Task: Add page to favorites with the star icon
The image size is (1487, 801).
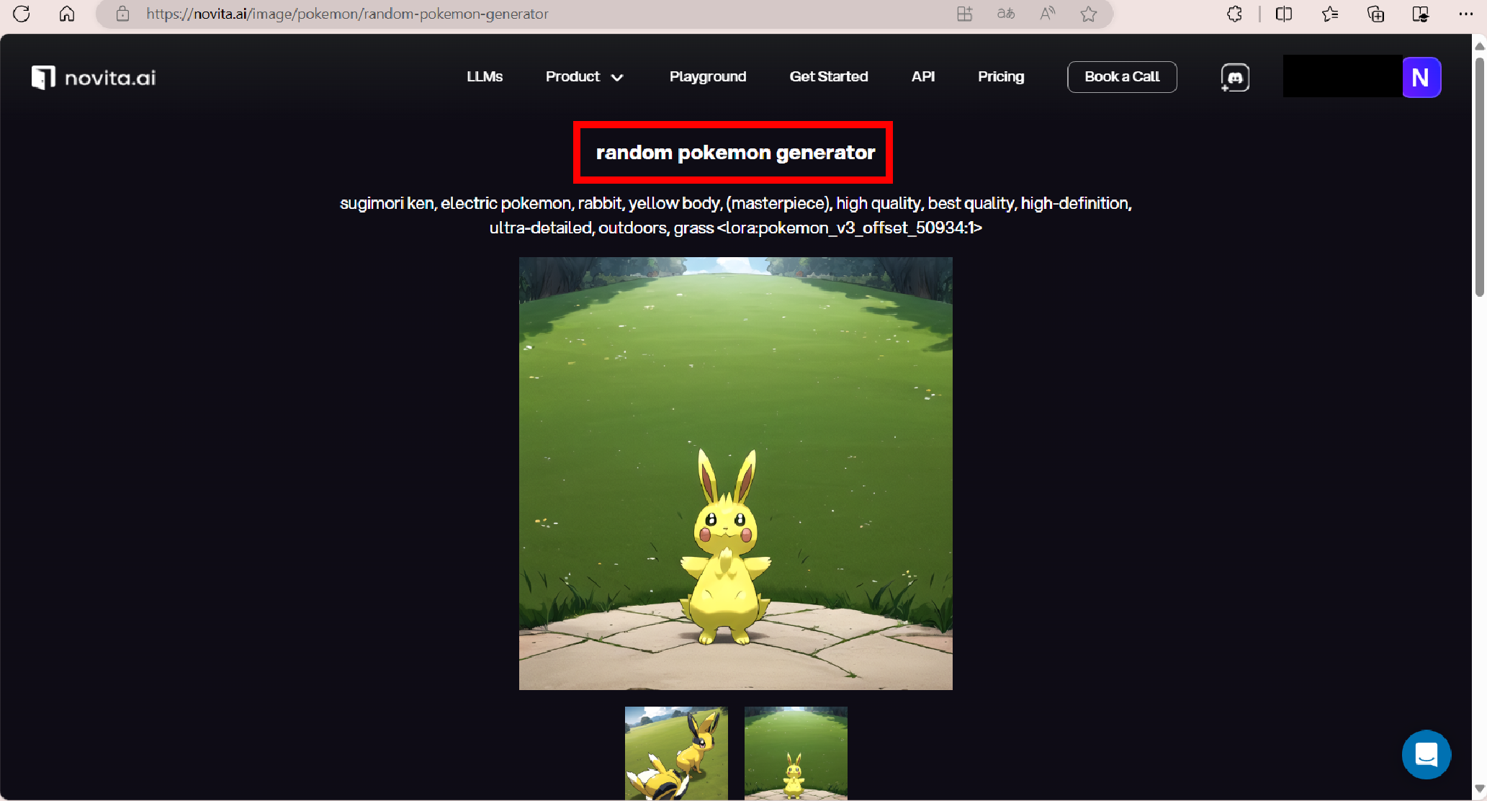Action: point(1088,14)
